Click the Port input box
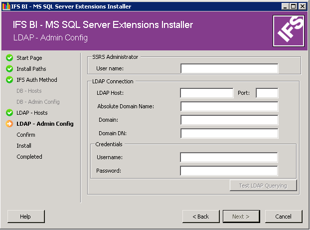The width and height of the screenshot is (310, 230). click(x=267, y=93)
